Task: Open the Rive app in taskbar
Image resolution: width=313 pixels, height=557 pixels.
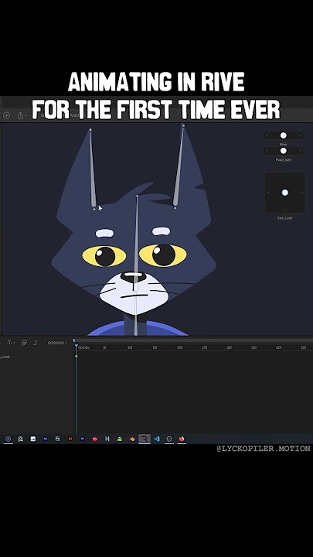Action: 145,439
